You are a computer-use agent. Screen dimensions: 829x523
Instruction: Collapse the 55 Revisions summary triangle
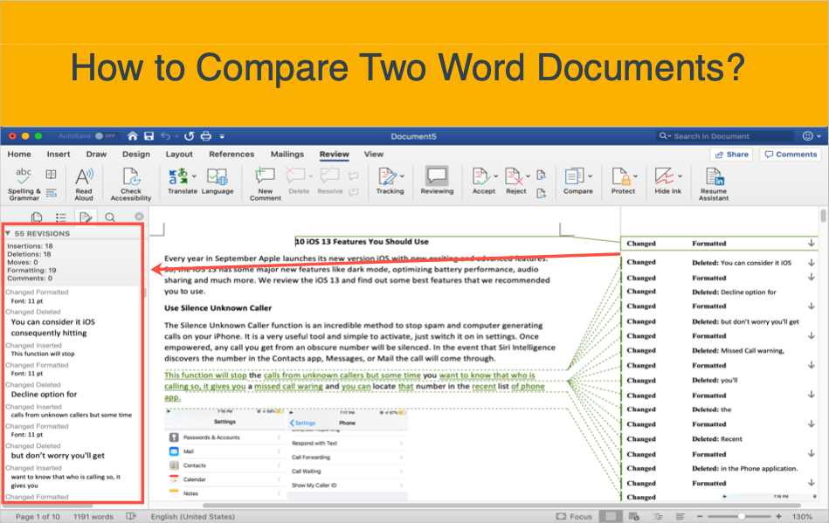point(8,233)
